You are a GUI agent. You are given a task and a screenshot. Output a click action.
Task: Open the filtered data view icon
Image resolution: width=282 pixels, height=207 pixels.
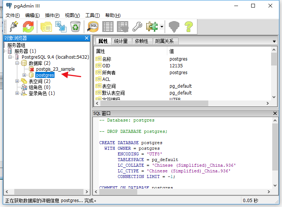tap(123, 27)
